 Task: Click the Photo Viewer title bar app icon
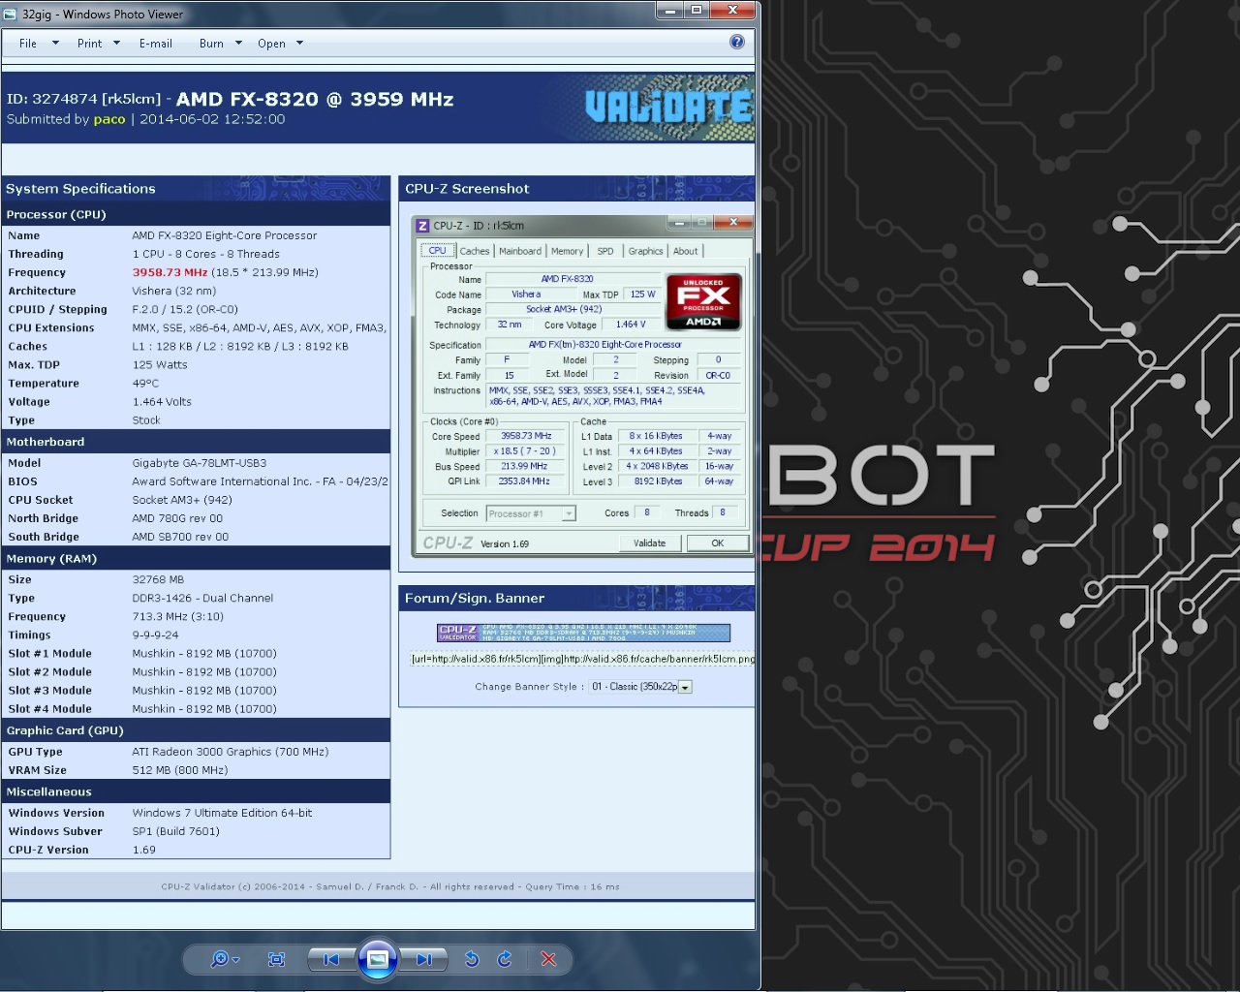11,14
